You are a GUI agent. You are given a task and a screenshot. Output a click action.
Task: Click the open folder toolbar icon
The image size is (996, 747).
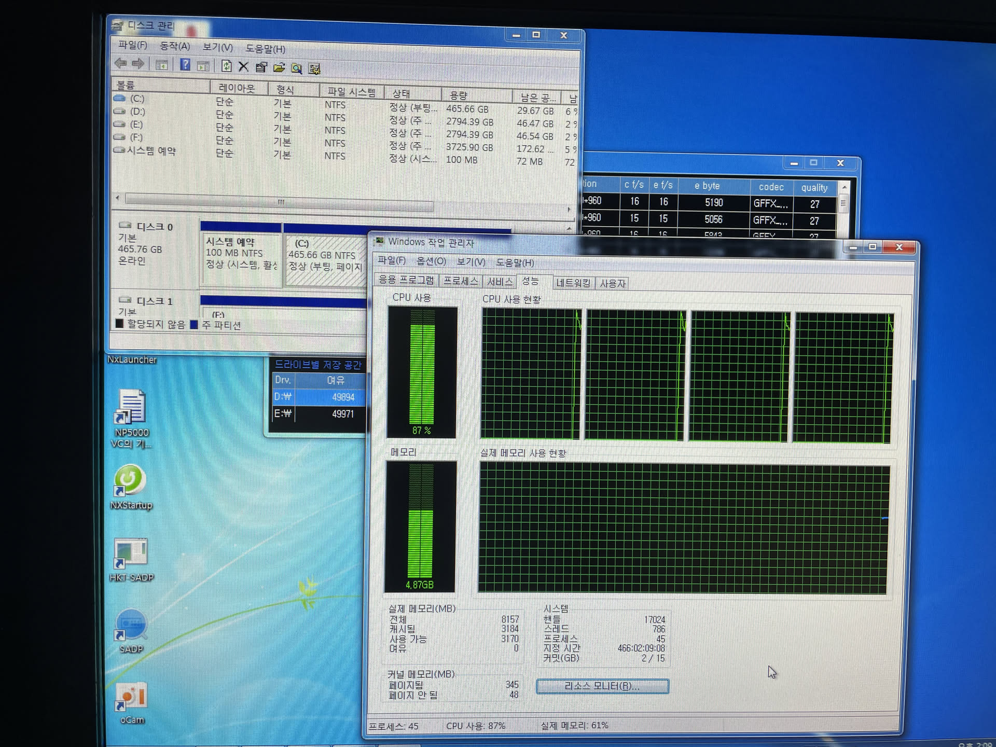pyautogui.click(x=279, y=67)
